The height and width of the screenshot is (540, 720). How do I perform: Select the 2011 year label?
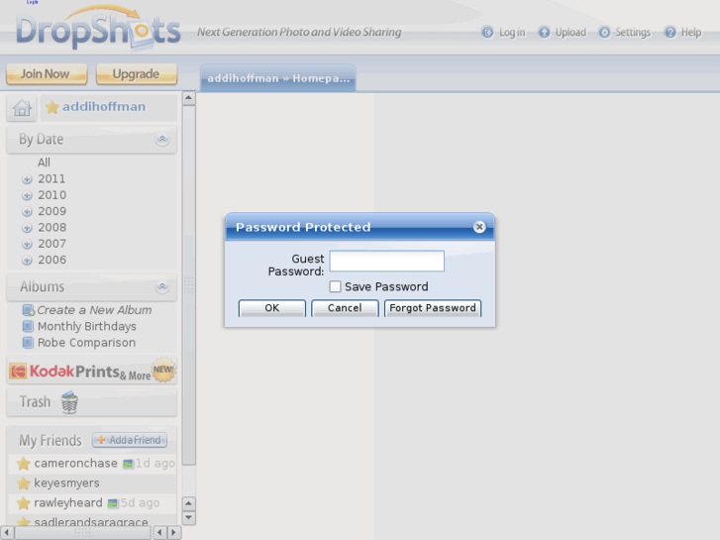(x=51, y=178)
